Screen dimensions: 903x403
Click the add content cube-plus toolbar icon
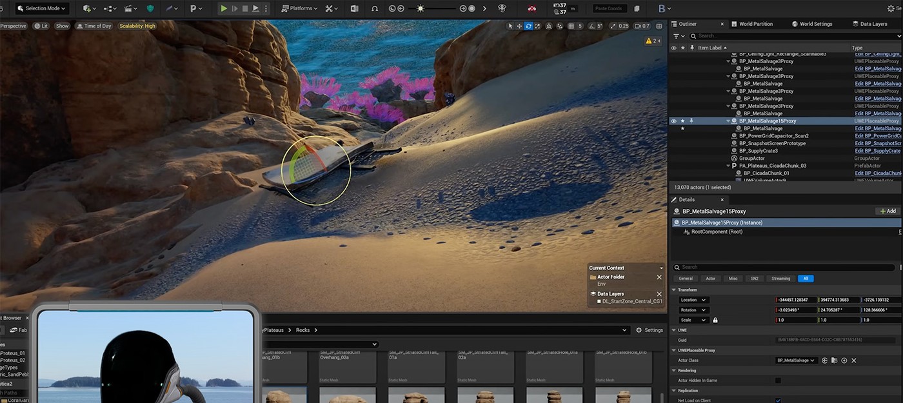click(87, 8)
